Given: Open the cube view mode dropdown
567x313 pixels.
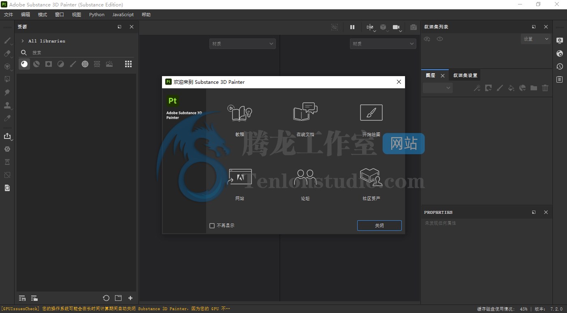Looking at the screenshot, I should click(384, 28).
